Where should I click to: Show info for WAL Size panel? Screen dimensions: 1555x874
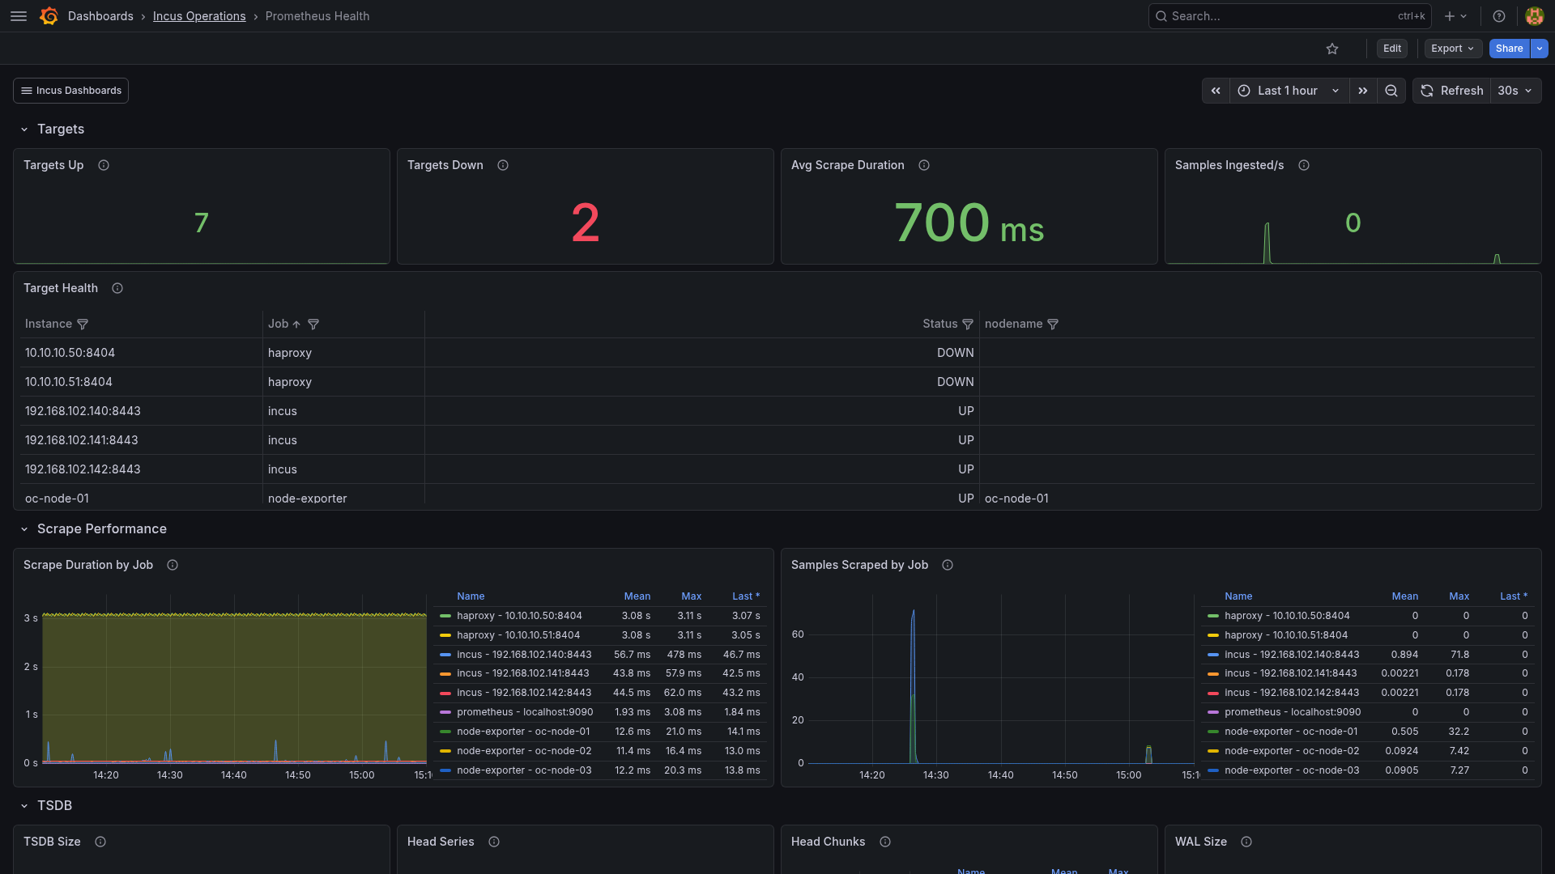click(1246, 842)
